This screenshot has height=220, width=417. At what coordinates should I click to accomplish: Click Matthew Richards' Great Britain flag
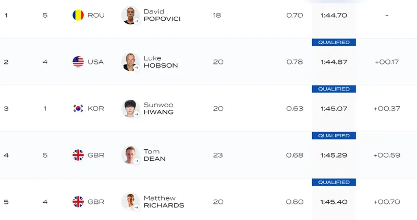pos(78,202)
